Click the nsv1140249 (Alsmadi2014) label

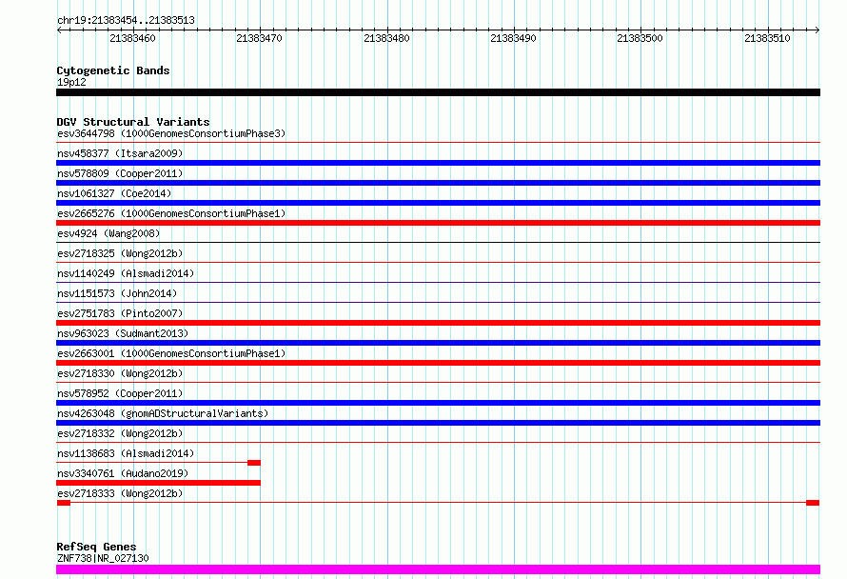click(126, 273)
